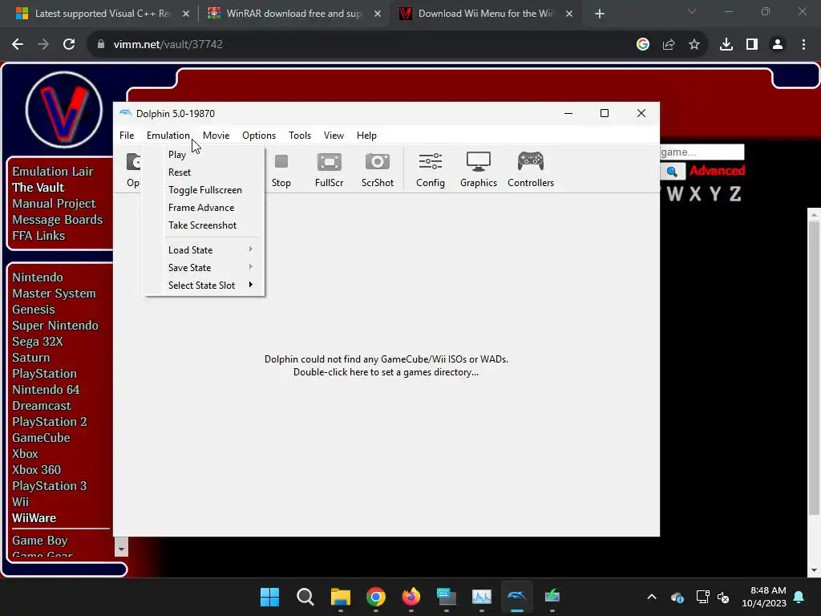821x616 pixels.
Task: Click the sidebar scroll down arrow
Action: point(121,549)
